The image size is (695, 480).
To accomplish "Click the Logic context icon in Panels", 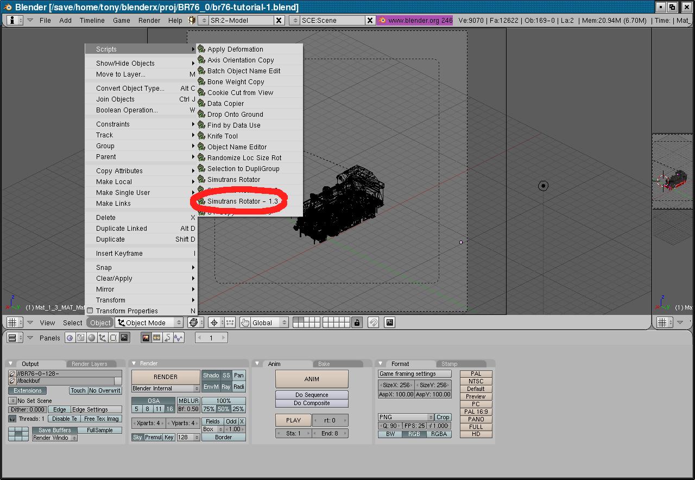I will pos(69,338).
